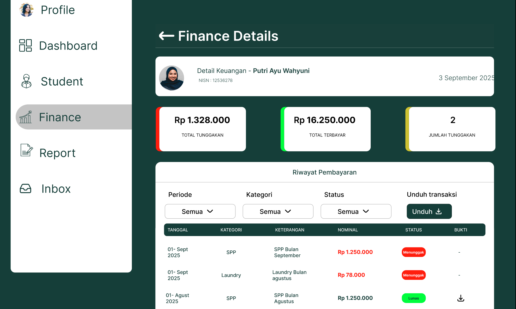
Task: Click Putri Ayu Wahyuni's photo thumbnail
Action: coord(172,78)
